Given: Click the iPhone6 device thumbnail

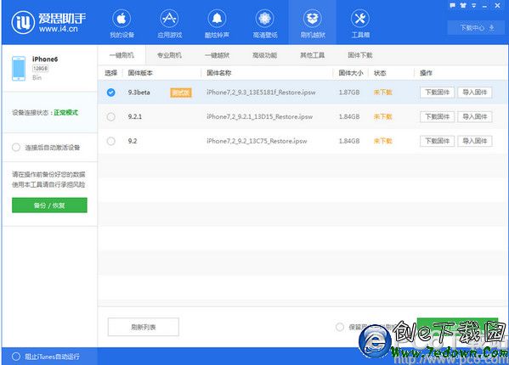Looking at the screenshot, I should click(19, 68).
